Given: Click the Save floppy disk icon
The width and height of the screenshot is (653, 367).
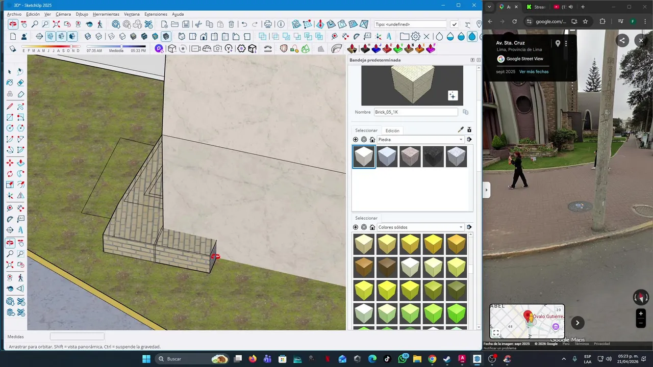Looking at the screenshot, I should click(186, 24).
